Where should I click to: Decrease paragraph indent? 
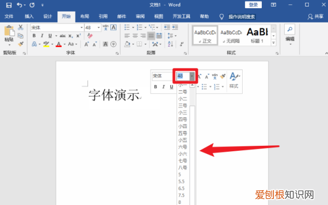[x=167, y=27]
